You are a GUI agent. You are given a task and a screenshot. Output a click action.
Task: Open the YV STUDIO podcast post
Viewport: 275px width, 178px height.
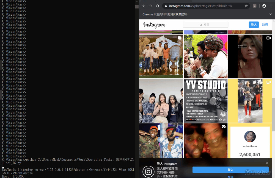(205, 101)
